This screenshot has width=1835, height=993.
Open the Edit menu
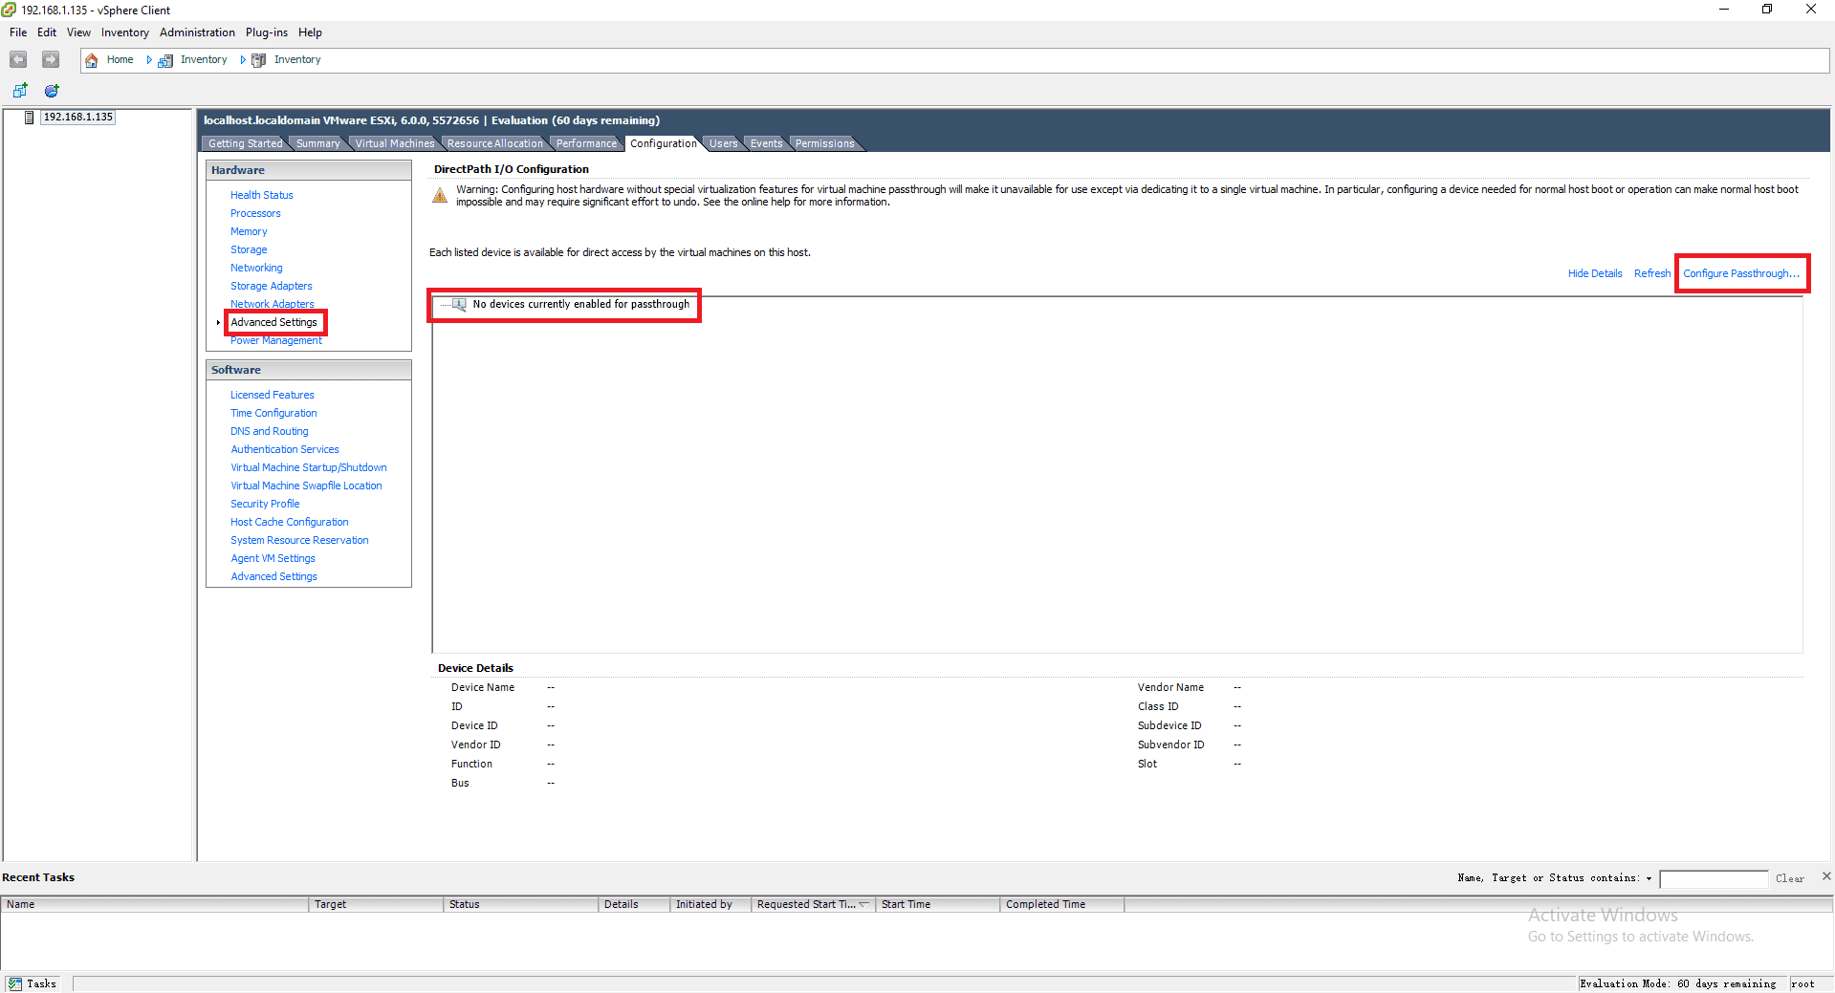coord(47,32)
